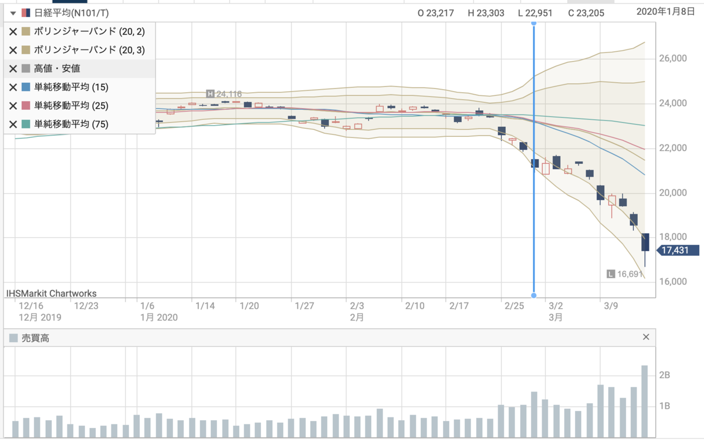This screenshot has width=704, height=445.
Task: Click the low value L 22,951
Action: (x=535, y=13)
